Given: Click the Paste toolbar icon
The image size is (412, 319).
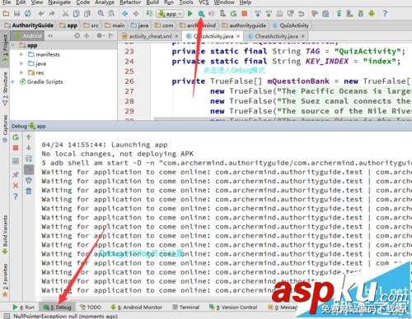Looking at the screenshot, I should [87, 13].
